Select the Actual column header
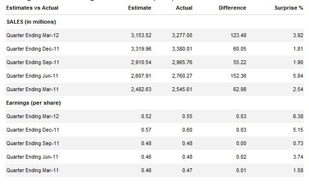 click(x=184, y=8)
